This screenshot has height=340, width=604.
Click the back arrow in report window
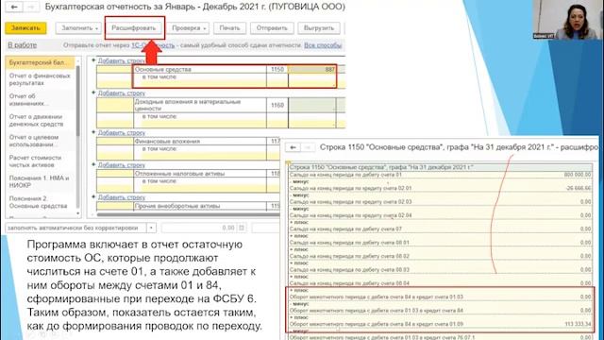tap(14, 7)
